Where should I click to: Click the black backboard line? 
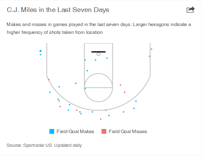(x=98, y=52)
